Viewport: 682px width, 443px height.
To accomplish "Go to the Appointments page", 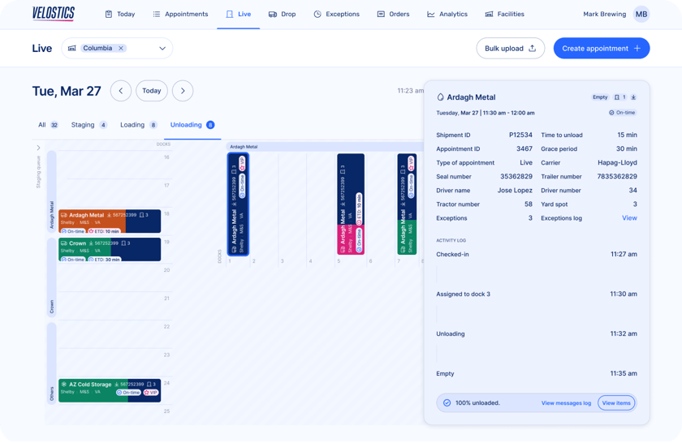I will click(x=180, y=14).
